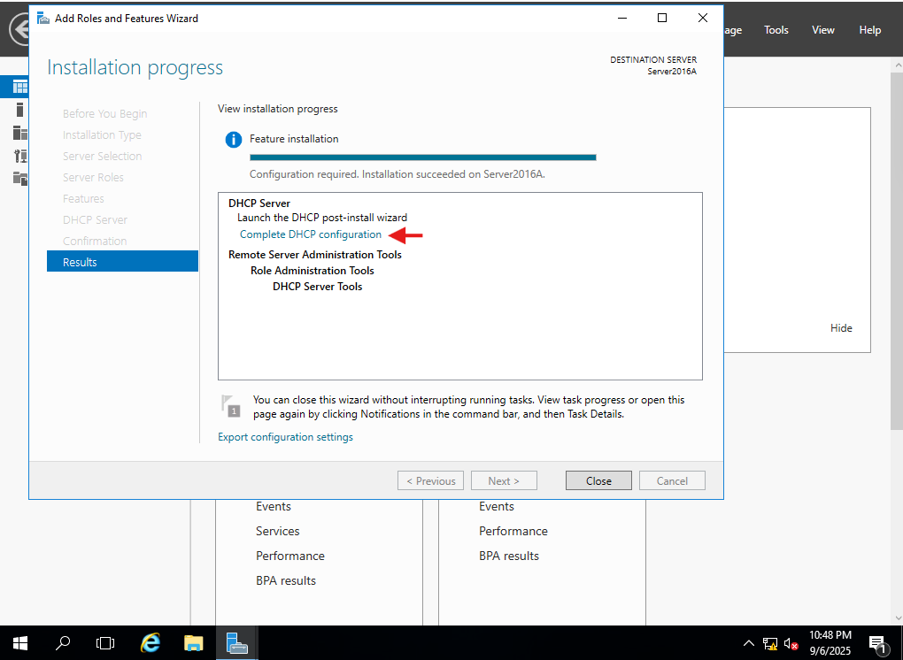The height and width of the screenshot is (660, 903).
Task: Click the disabled Cancel button
Action: click(x=672, y=480)
